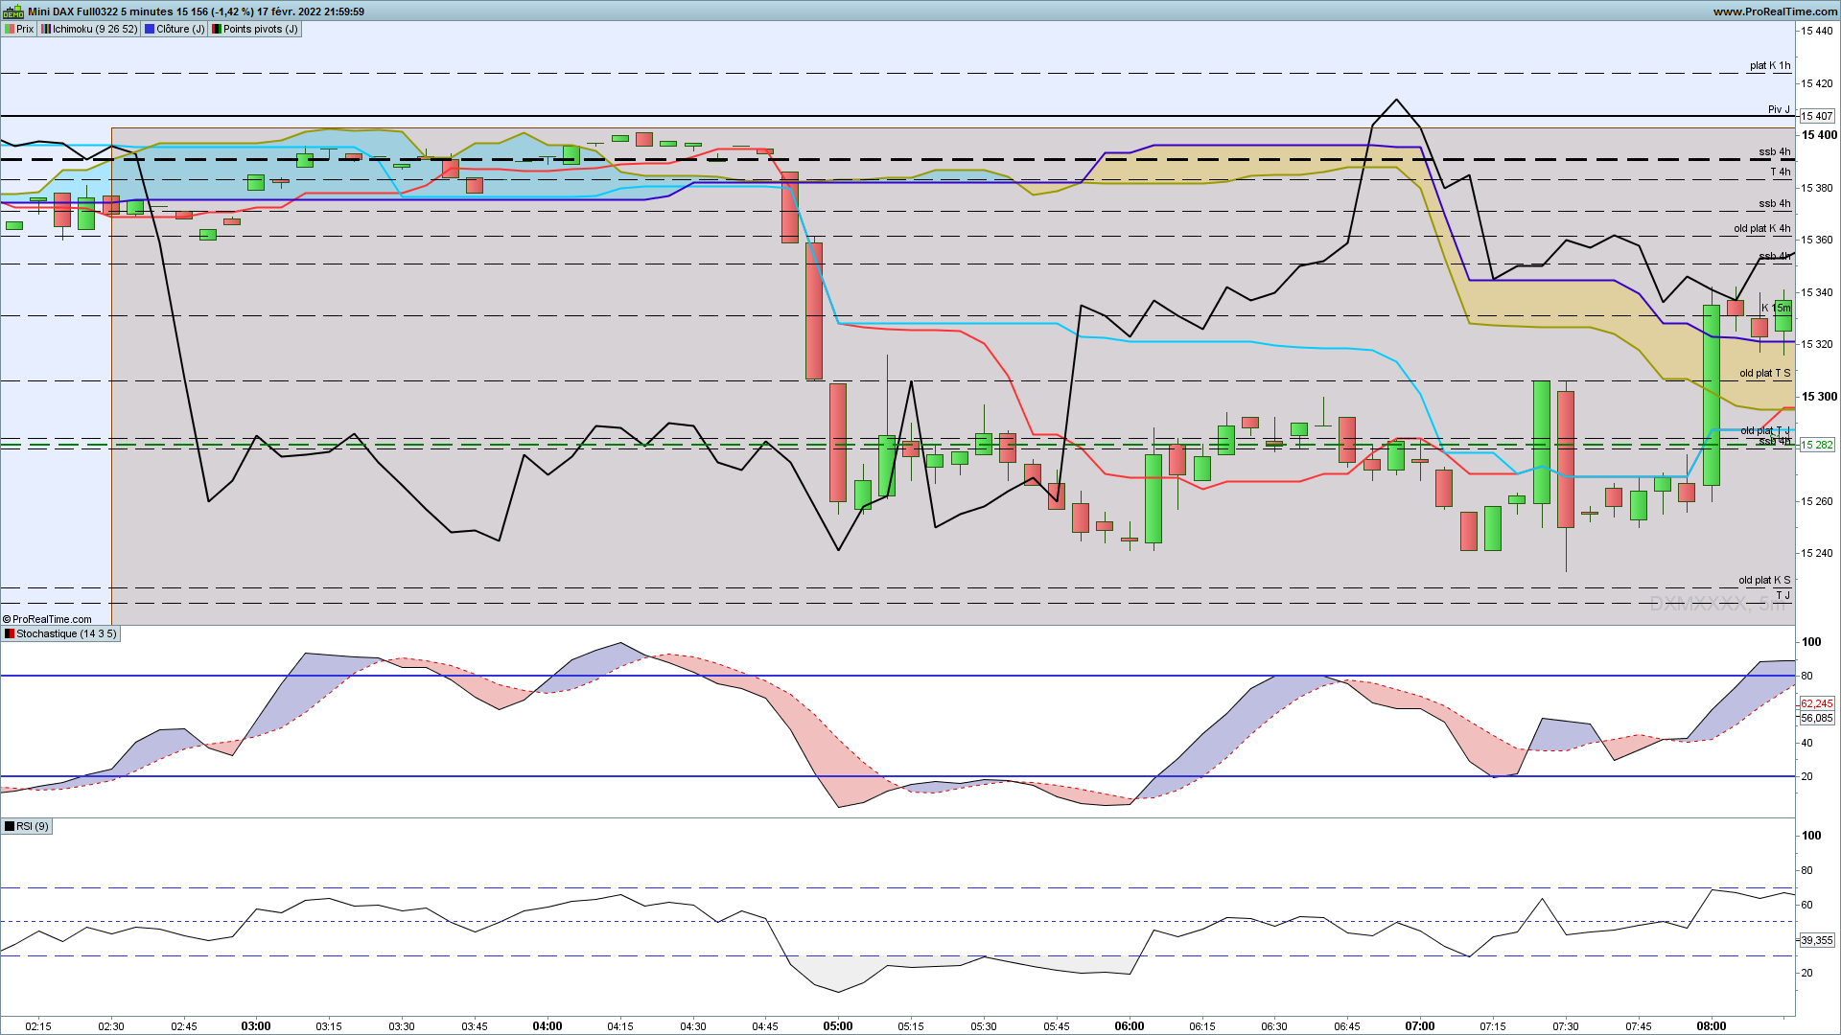
Task: Click the Stochastique indicator color icon
Action: (x=10, y=633)
